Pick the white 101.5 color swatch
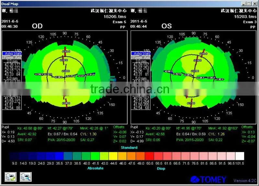This screenshot has width=259, height=186. (240, 156)
